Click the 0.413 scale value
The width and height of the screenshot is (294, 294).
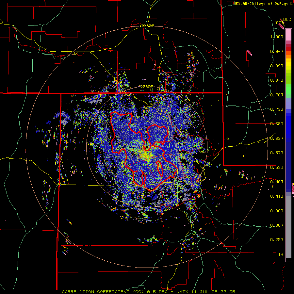point(277,196)
